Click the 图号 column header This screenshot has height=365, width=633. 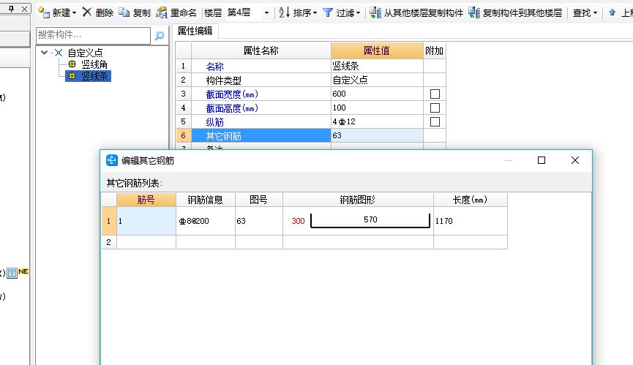(x=259, y=200)
